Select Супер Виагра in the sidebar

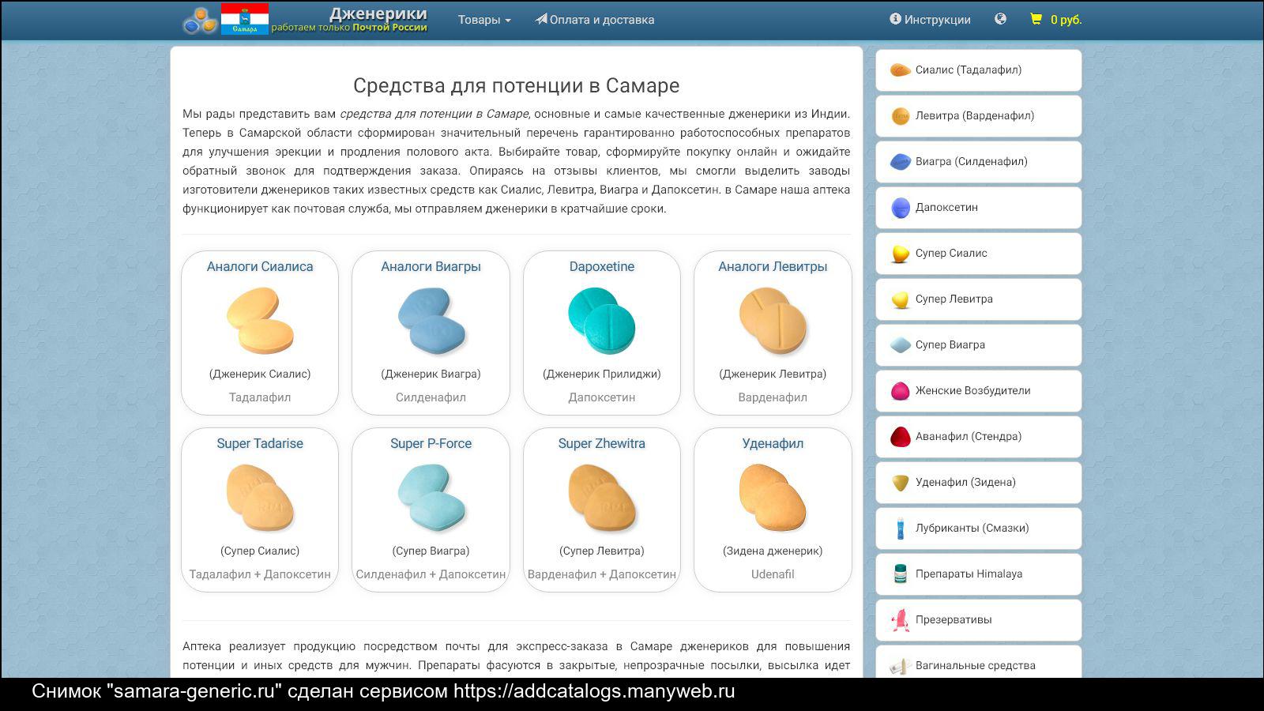pos(978,345)
